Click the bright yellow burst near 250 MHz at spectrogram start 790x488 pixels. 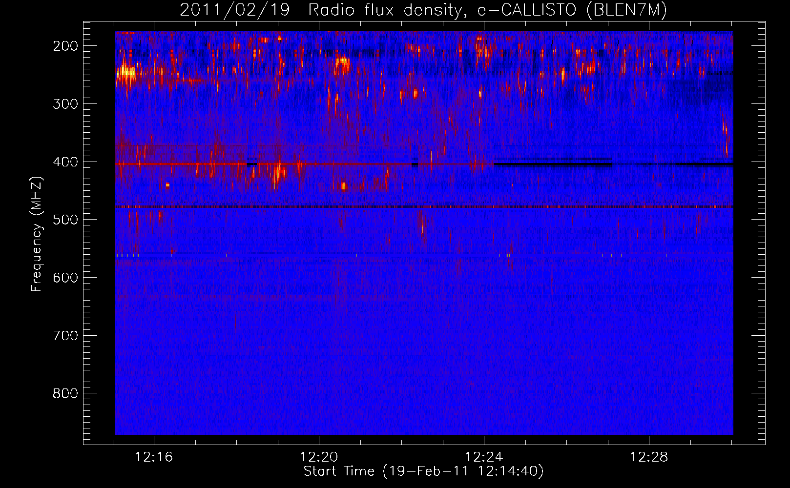pyautogui.click(x=126, y=73)
